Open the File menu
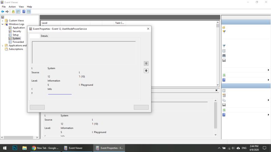The height and width of the screenshot is (152, 271). 4,6
